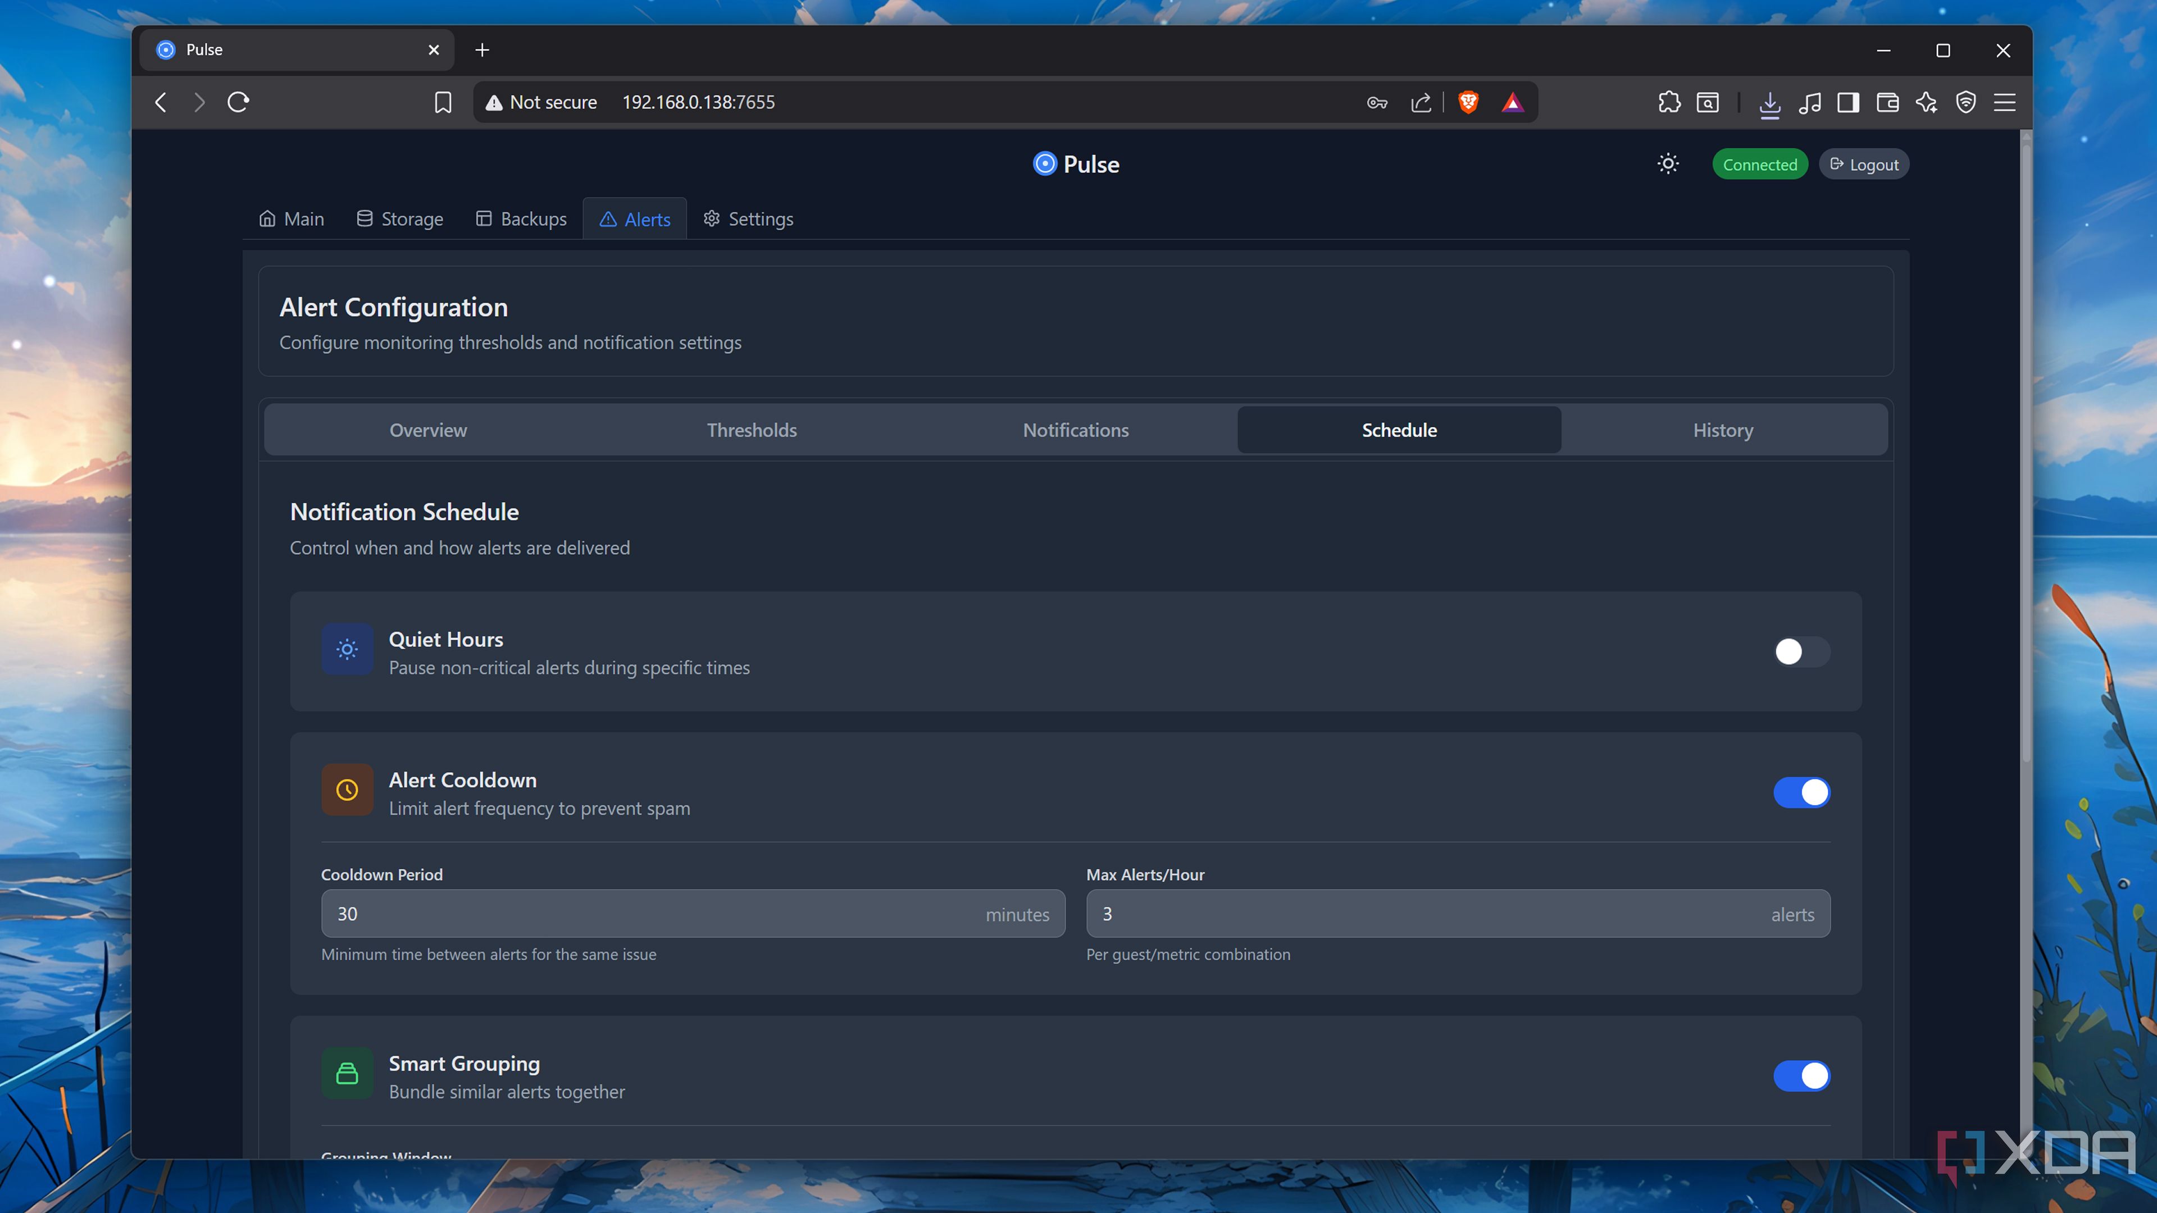Close the Pulse browser tab

click(x=434, y=50)
